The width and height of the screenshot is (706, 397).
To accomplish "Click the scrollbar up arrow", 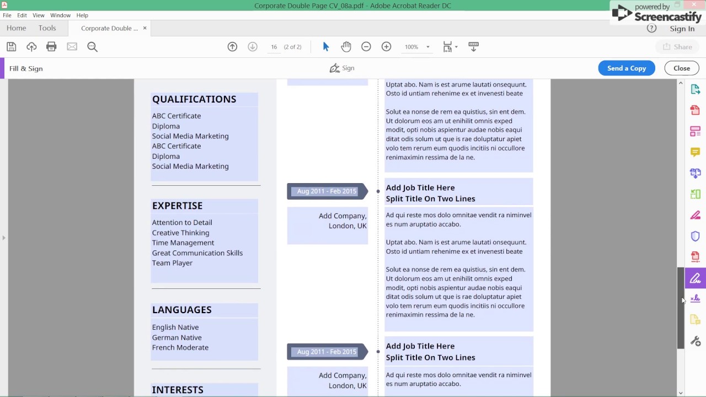I will click(x=681, y=83).
